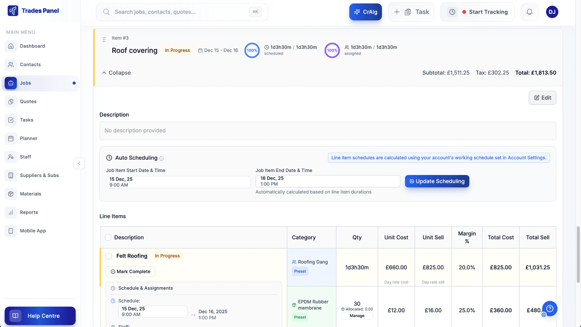
Task: Click the 100% scheduled progress ring
Action: click(x=252, y=50)
